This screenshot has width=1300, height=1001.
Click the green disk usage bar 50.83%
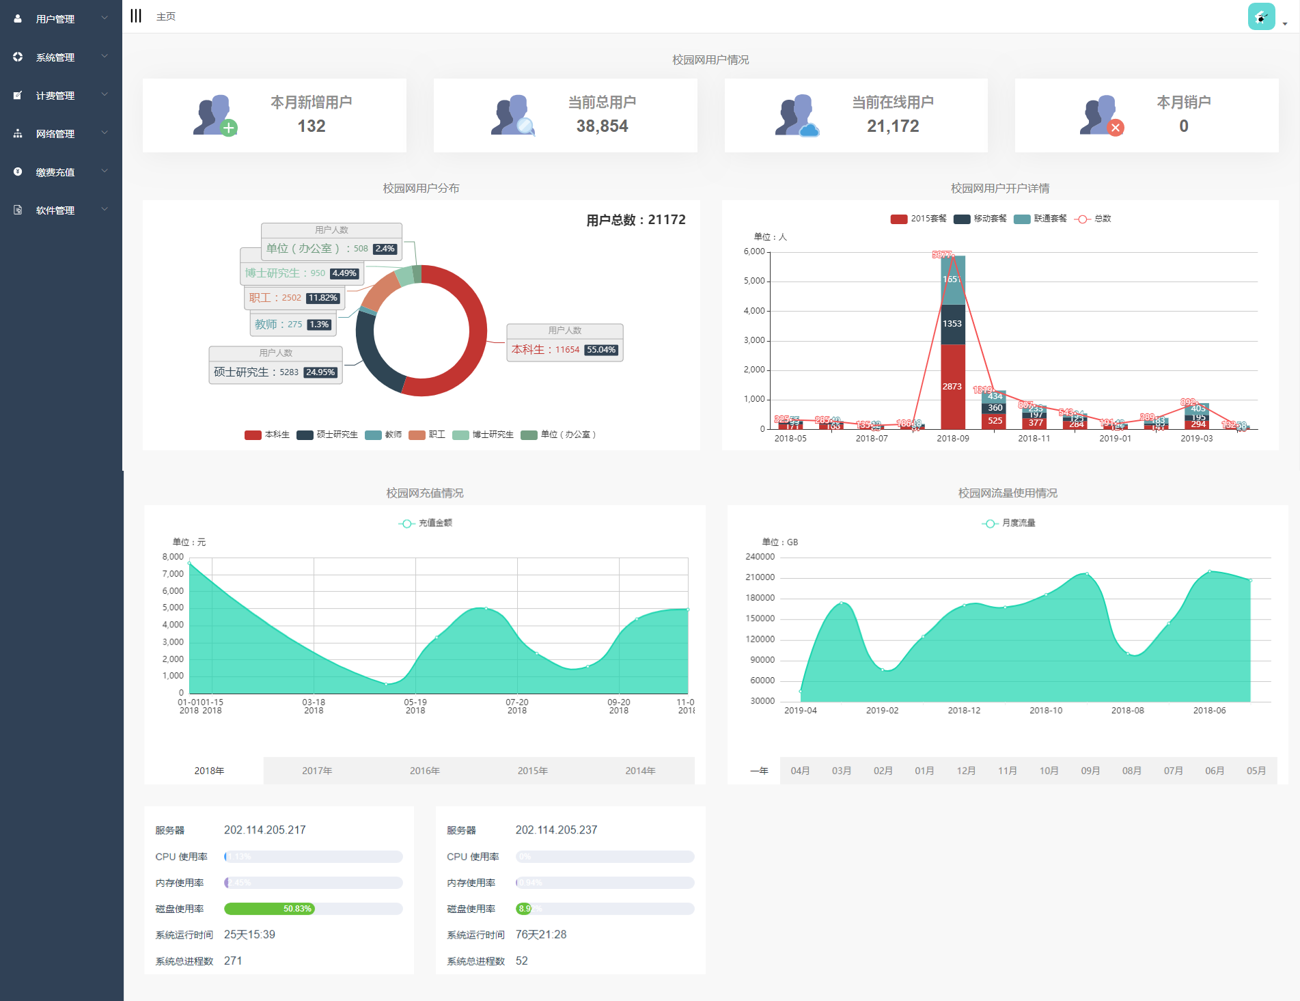(x=268, y=909)
